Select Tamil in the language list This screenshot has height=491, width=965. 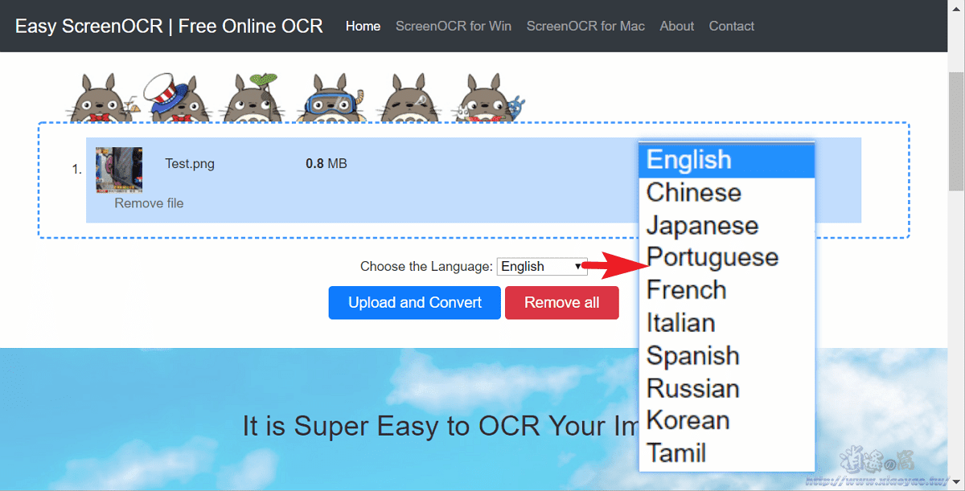727,453
